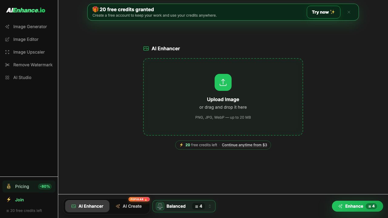This screenshot has width=388, height=218.
Task: Click 'PNG, JPG, WebP — up to 20 MB' text
Action: pyautogui.click(x=223, y=117)
